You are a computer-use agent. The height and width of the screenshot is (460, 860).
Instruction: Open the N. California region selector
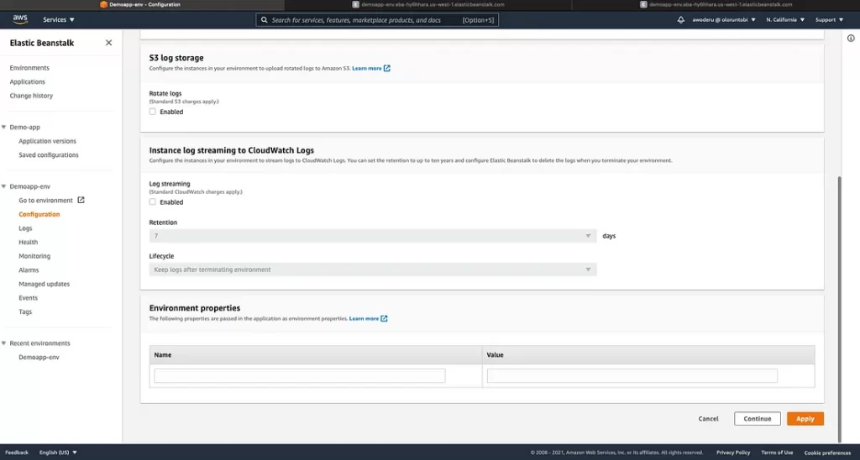coord(785,19)
